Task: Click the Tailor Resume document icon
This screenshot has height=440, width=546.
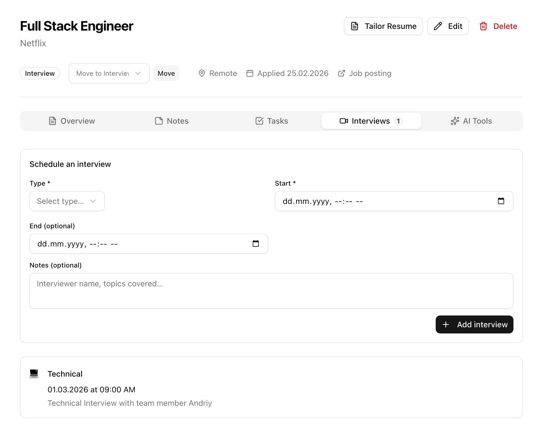Action: coord(355,26)
